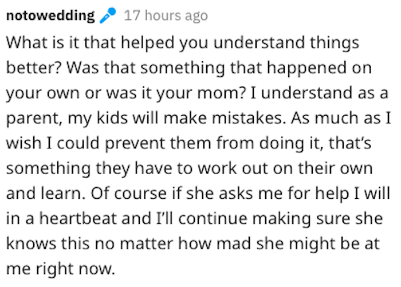
Task: Open the '17 hours ago' timestamp permalink
Action: (x=166, y=15)
